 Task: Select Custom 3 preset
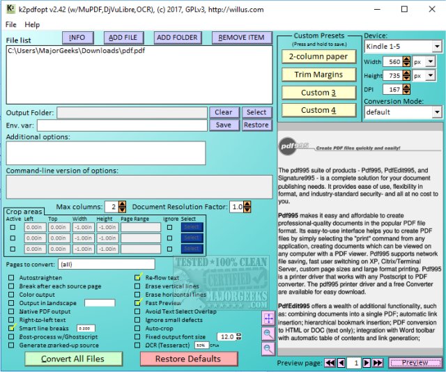(318, 93)
